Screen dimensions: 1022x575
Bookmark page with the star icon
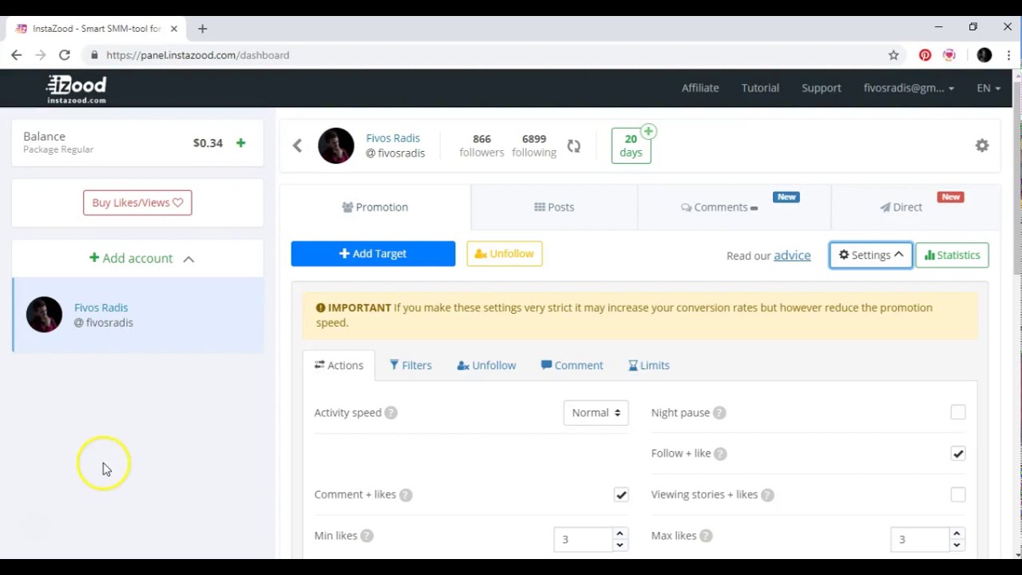pos(893,55)
